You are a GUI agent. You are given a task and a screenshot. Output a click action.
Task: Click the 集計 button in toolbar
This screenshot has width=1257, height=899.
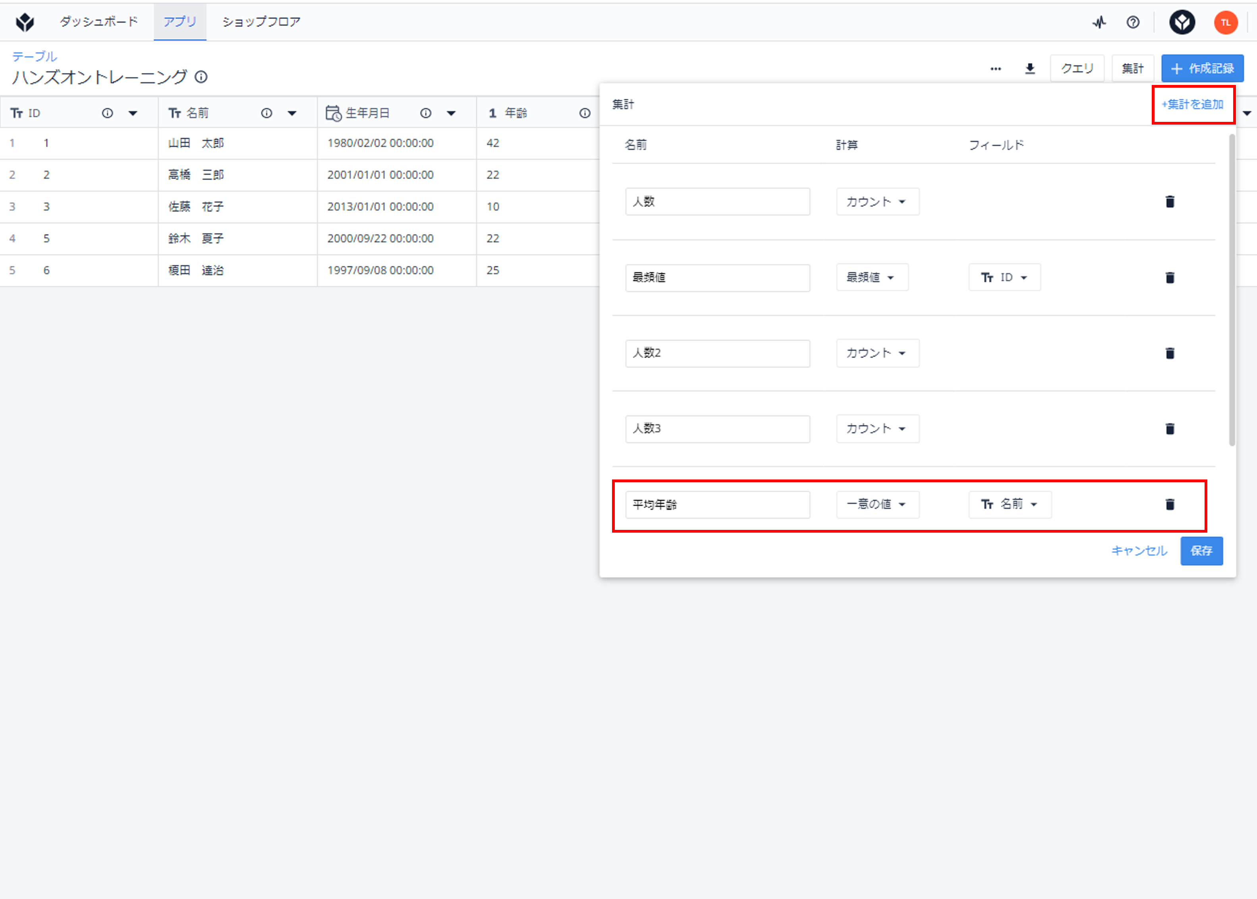1132,69
